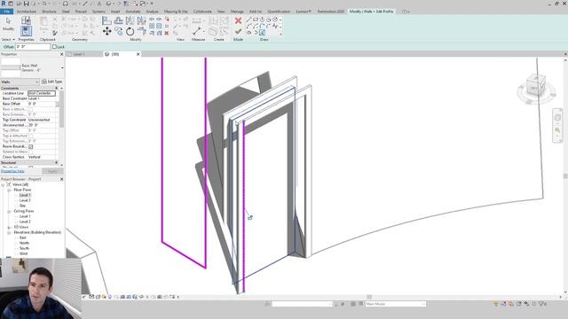Viewport: 568px width, 319px height.
Task: Select the Line draw tool
Action: click(x=248, y=19)
